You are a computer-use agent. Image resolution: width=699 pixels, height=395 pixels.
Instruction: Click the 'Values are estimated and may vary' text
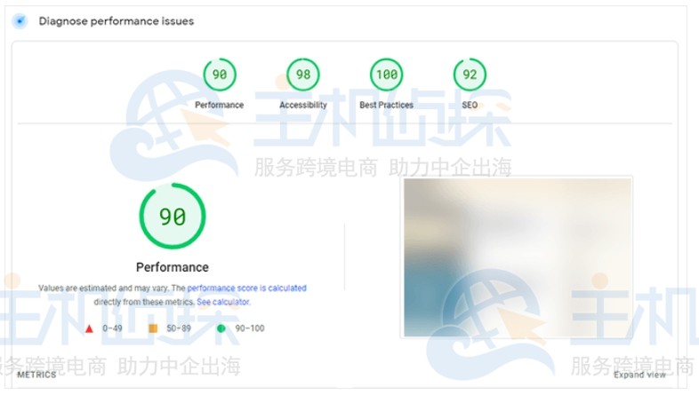[x=104, y=288]
